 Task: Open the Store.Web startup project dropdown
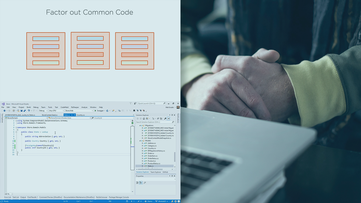[x=79, y=111]
